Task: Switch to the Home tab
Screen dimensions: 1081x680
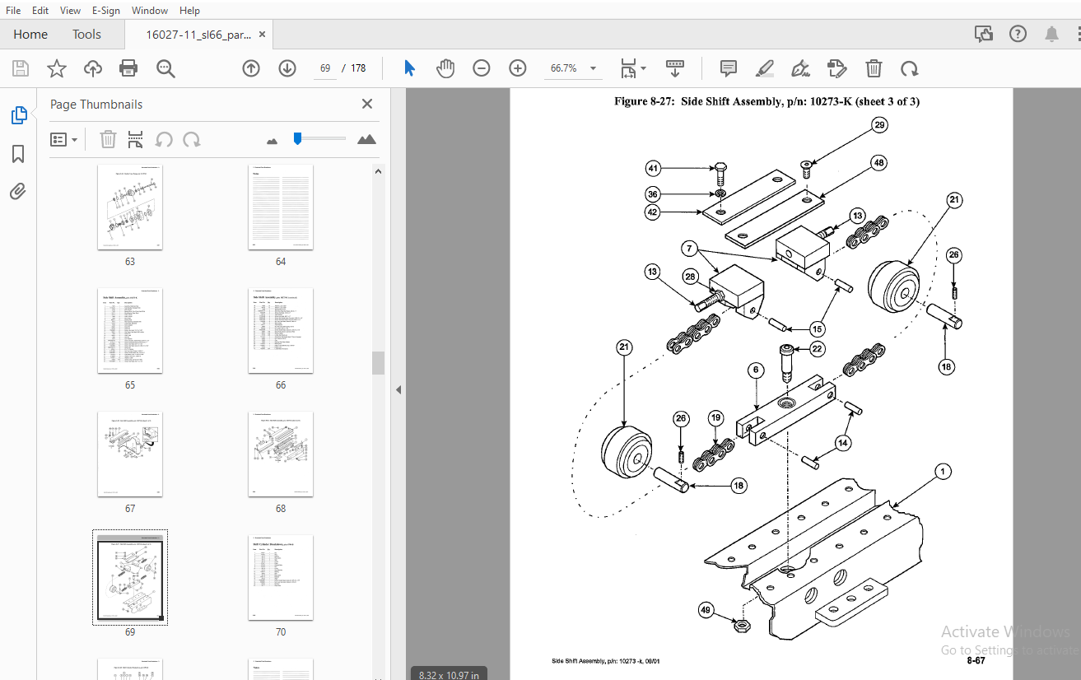Action: [x=30, y=34]
